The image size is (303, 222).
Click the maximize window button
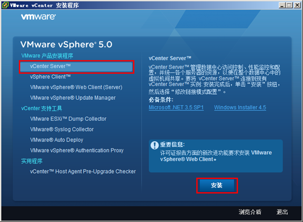[x=289, y=5]
